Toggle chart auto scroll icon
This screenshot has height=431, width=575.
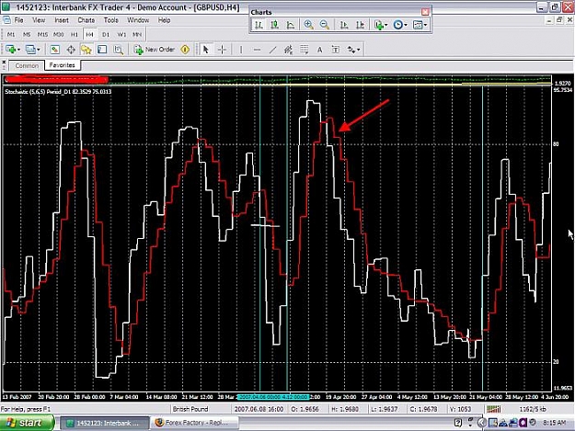click(x=344, y=25)
